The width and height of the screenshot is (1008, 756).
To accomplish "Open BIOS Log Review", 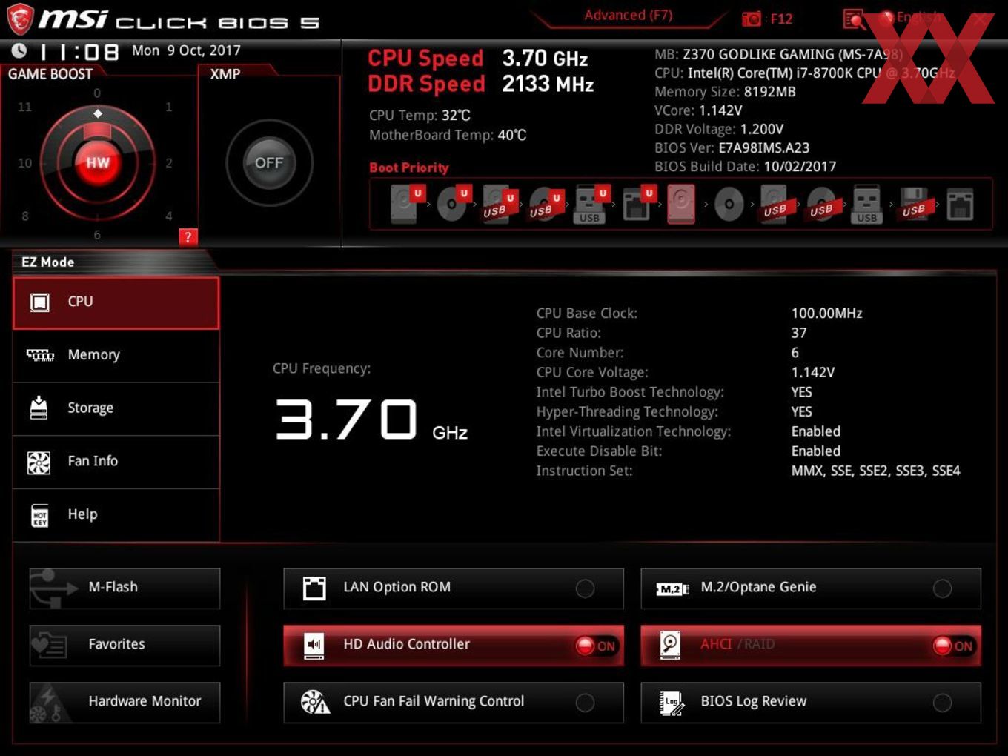I will pos(811,703).
